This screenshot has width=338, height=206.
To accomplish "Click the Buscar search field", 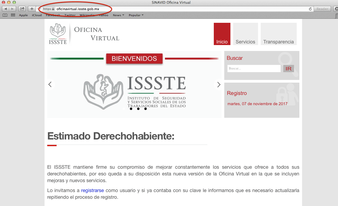I will [x=254, y=68].
